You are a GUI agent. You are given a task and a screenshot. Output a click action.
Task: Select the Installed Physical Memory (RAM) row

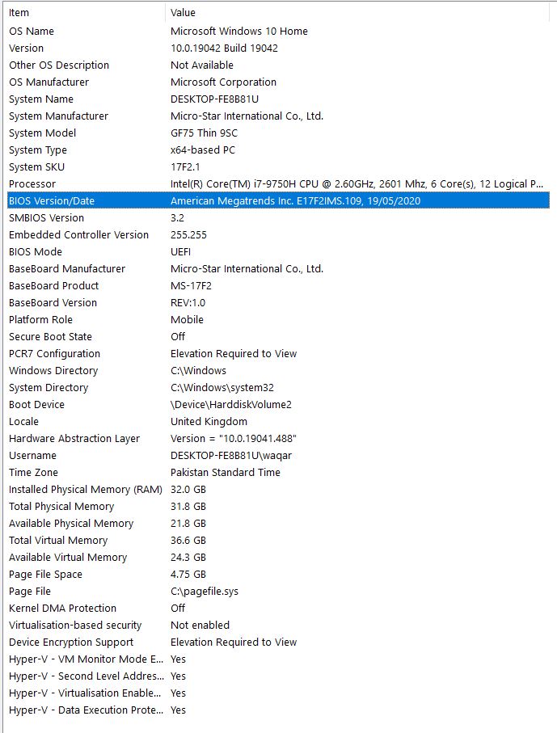click(278, 490)
